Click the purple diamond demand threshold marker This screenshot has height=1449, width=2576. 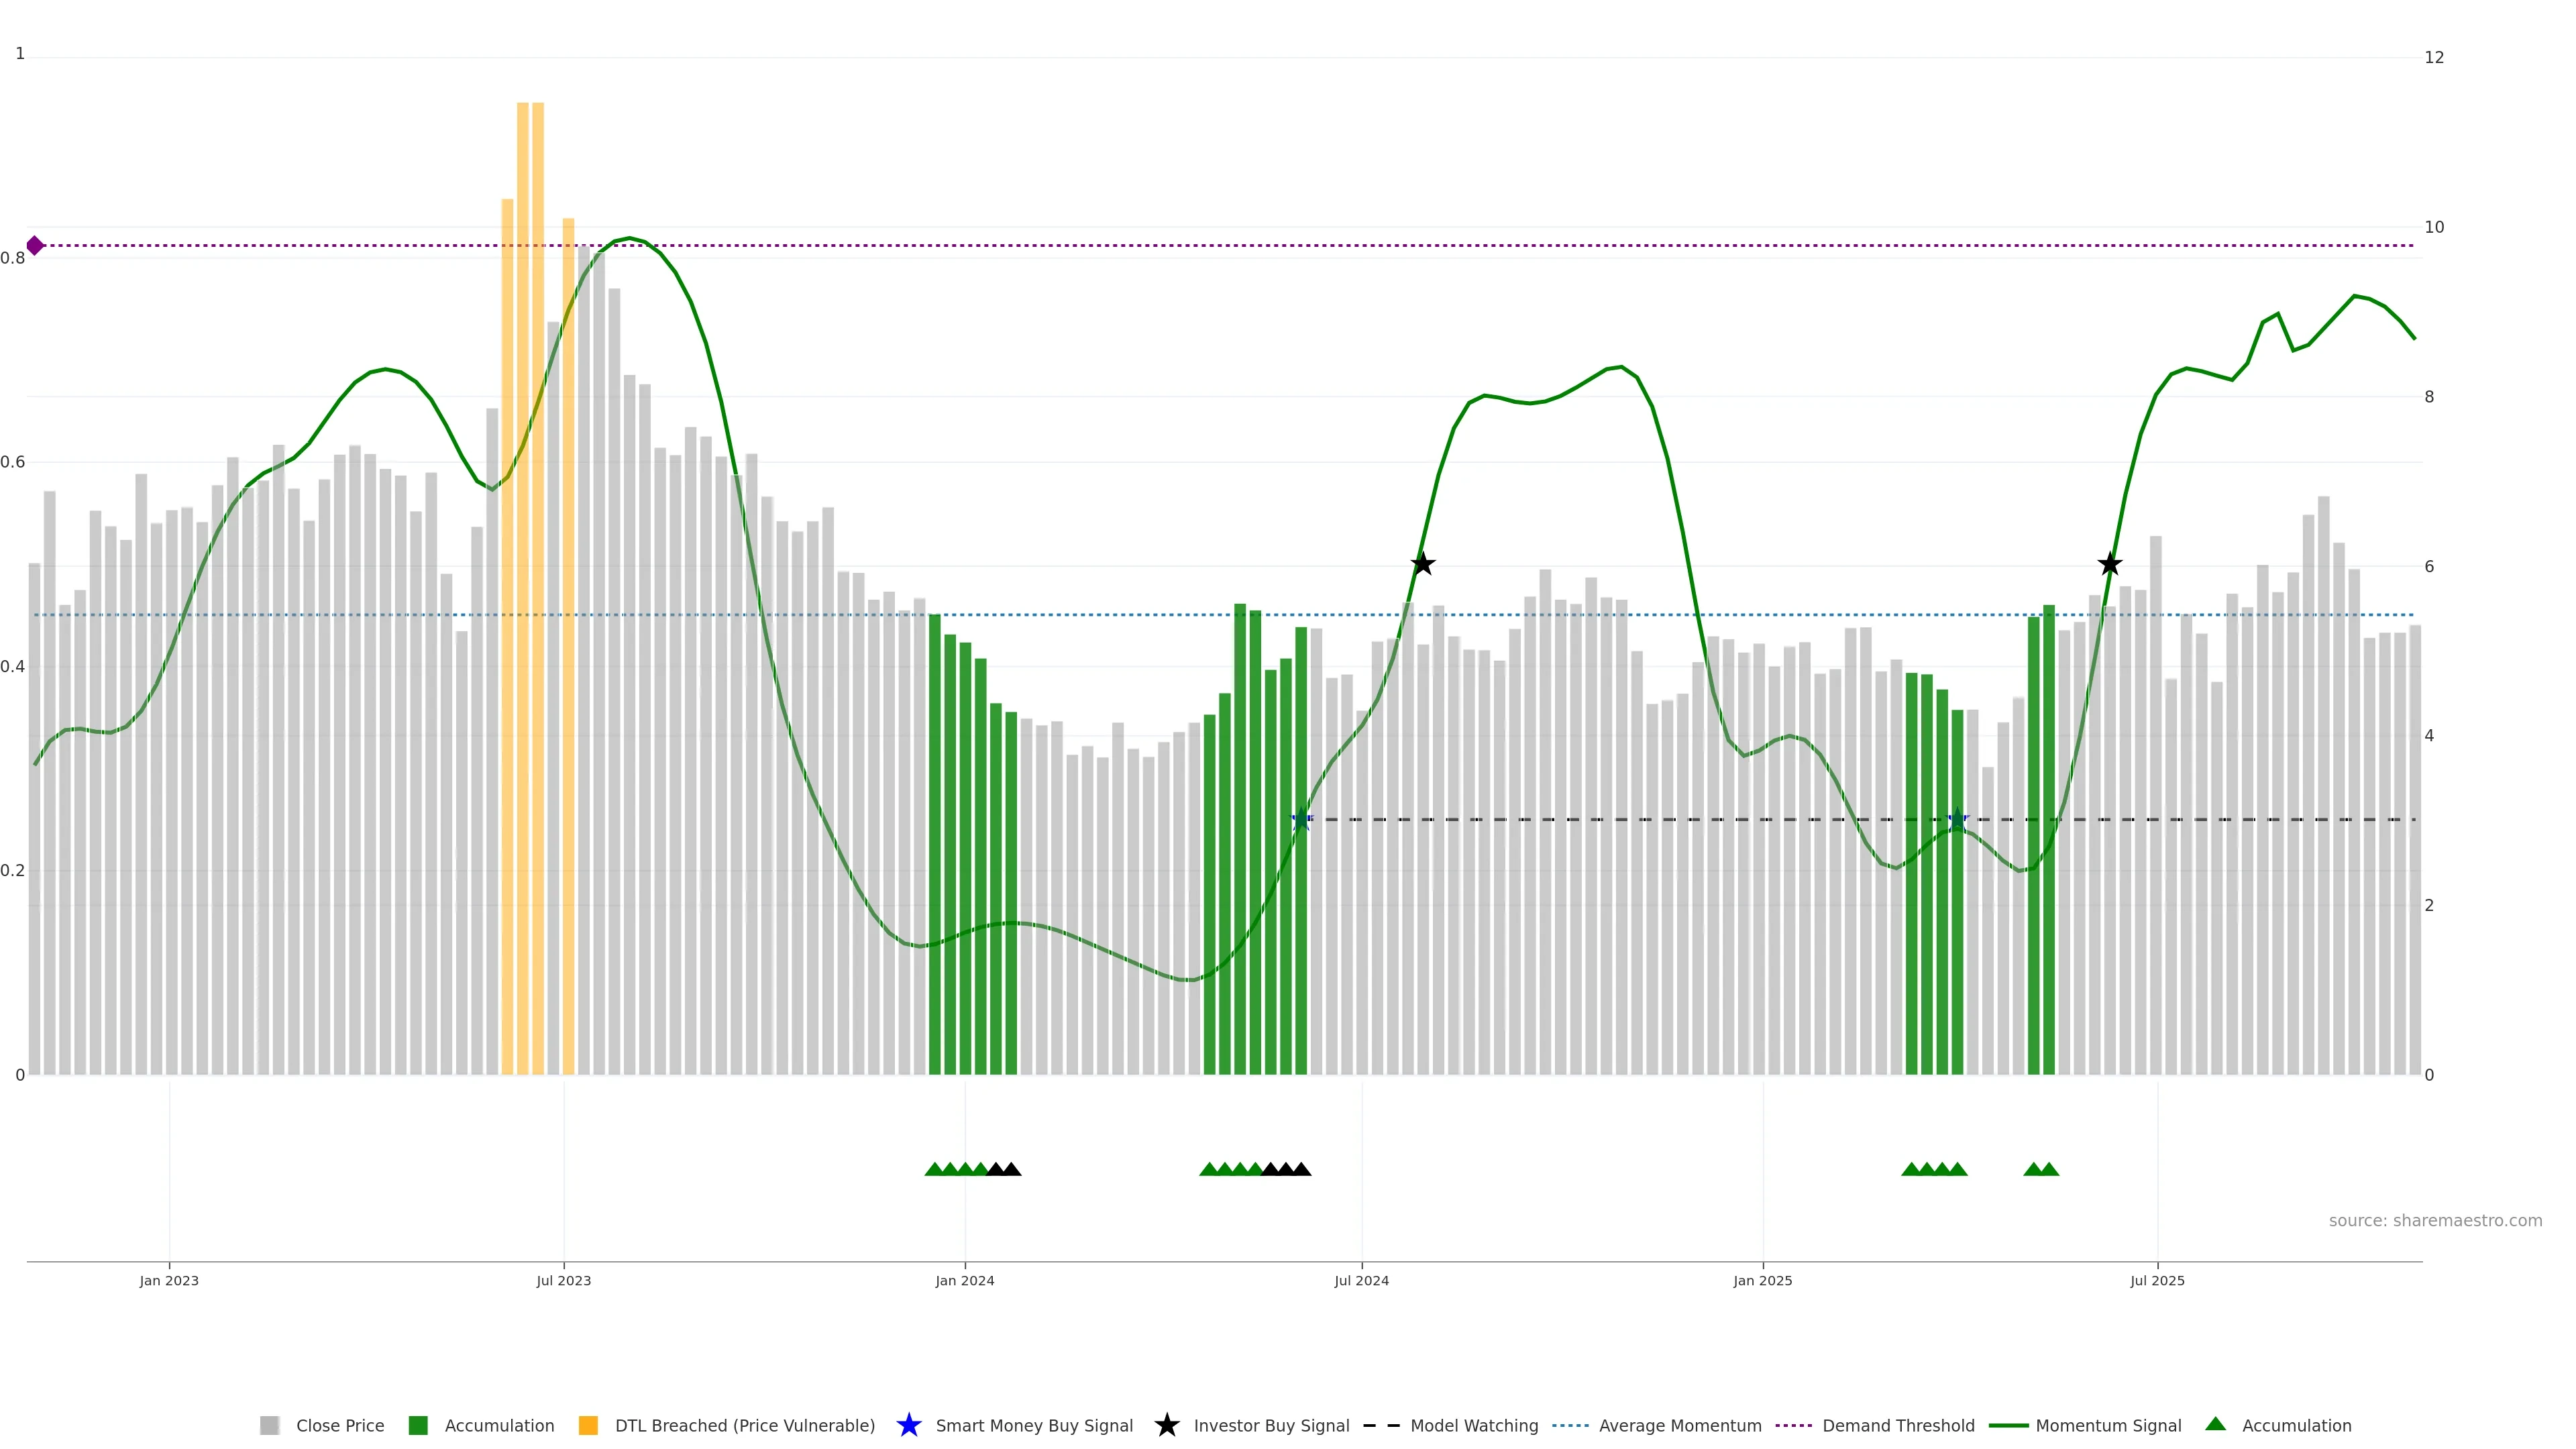point(35,245)
